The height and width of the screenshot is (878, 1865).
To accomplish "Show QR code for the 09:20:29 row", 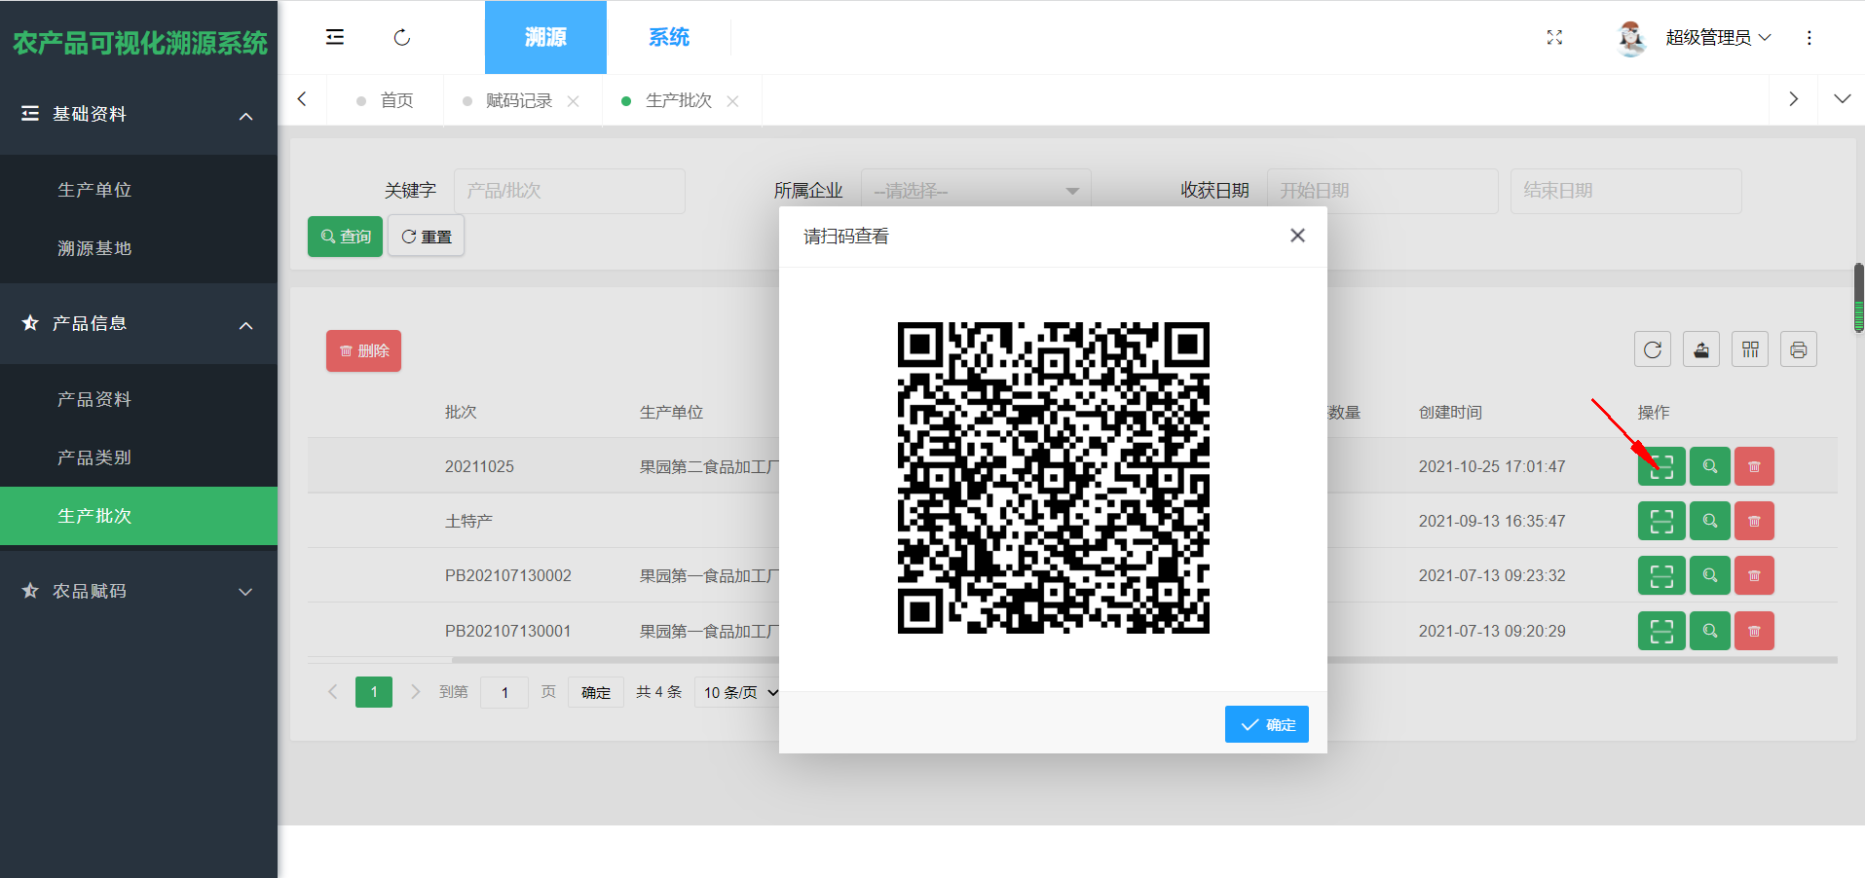I will pos(1661,631).
